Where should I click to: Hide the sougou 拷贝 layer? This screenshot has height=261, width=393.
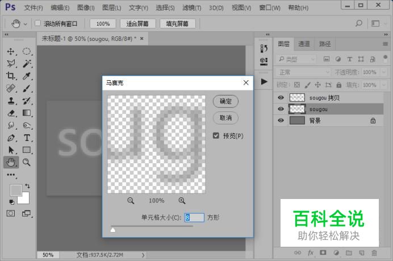tap(281, 98)
